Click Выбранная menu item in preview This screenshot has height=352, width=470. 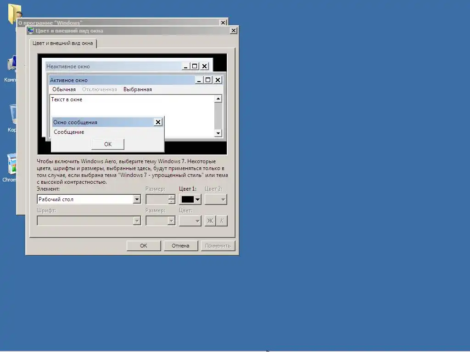(x=138, y=89)
